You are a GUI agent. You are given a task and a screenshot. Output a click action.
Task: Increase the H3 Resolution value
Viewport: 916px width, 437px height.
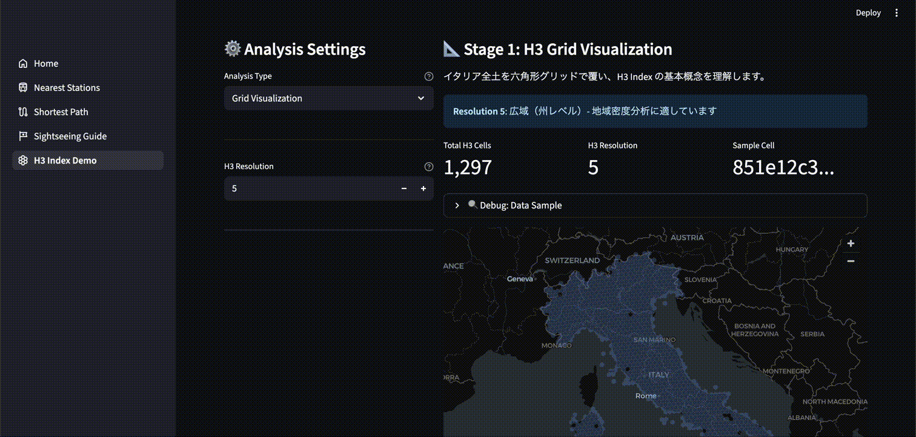(x=423, y=188)
